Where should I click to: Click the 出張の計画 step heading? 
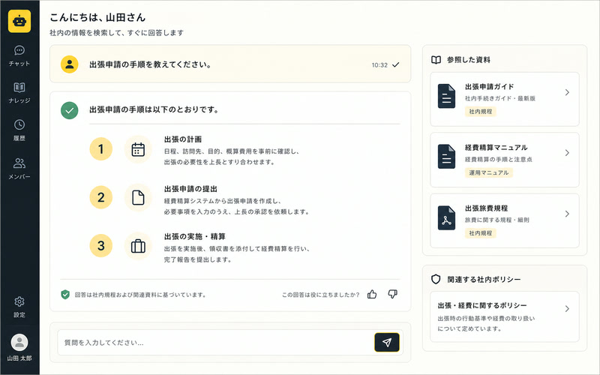click(x=183, y=139)
